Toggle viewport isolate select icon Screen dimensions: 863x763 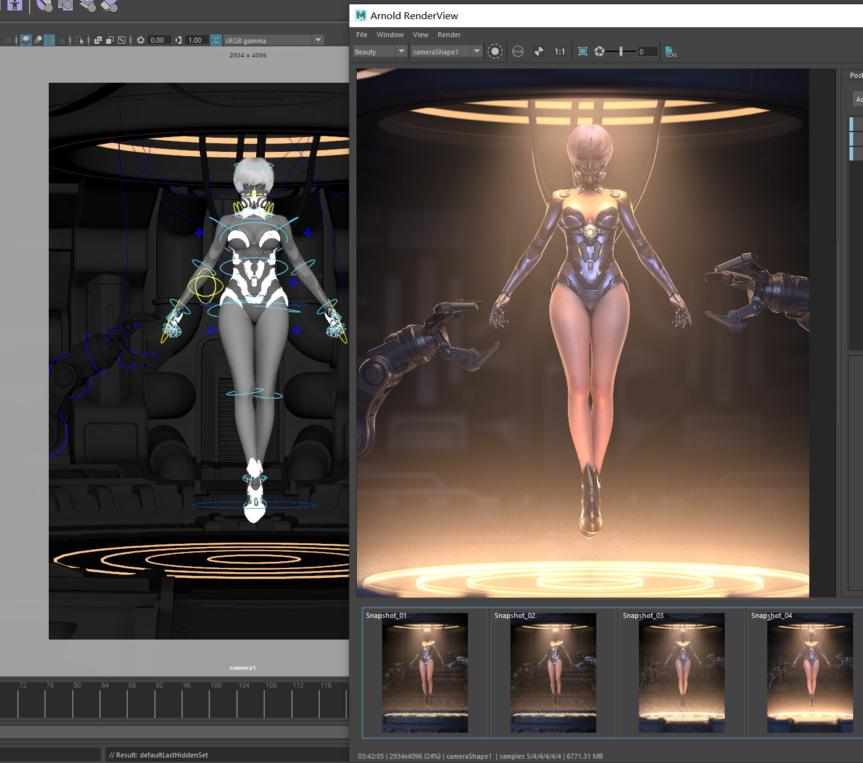[80, 40]
